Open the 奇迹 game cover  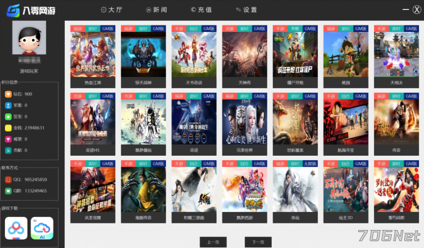tap(194, 122)
